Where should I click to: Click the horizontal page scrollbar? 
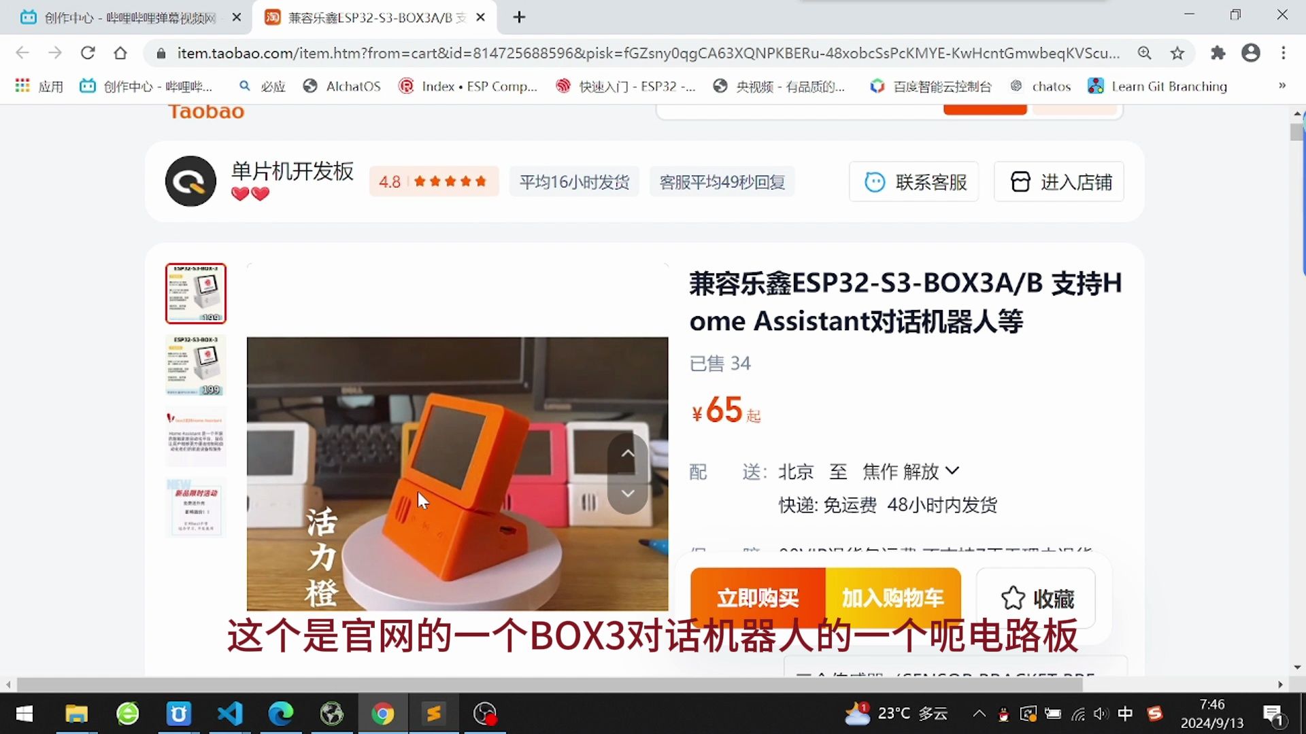click(x=550, y=684)
